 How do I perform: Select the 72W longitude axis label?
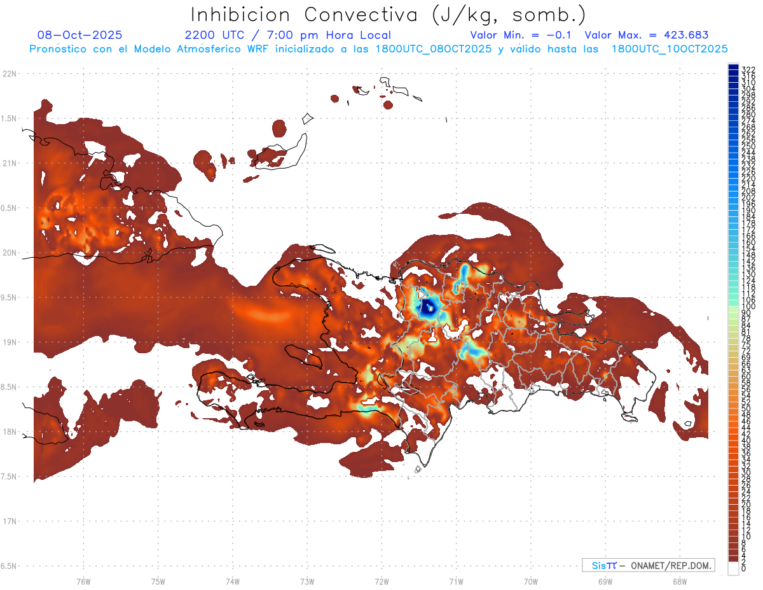pyautogui.click(x=381, y=580)
